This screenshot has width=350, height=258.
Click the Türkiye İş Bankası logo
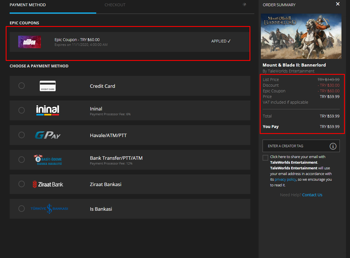click(49, 209)
